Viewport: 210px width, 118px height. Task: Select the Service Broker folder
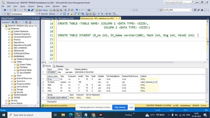(22, 87)
